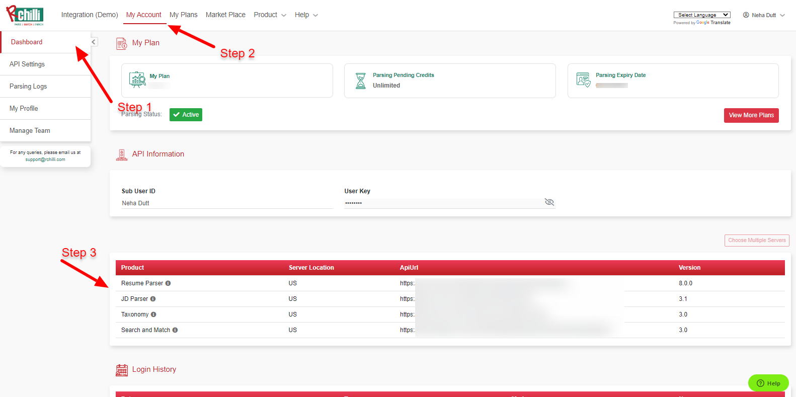Image resolution: width=796 pixels, height=397 pixels.
Task: Click the Sub User ID field
Action: (227, 203)
